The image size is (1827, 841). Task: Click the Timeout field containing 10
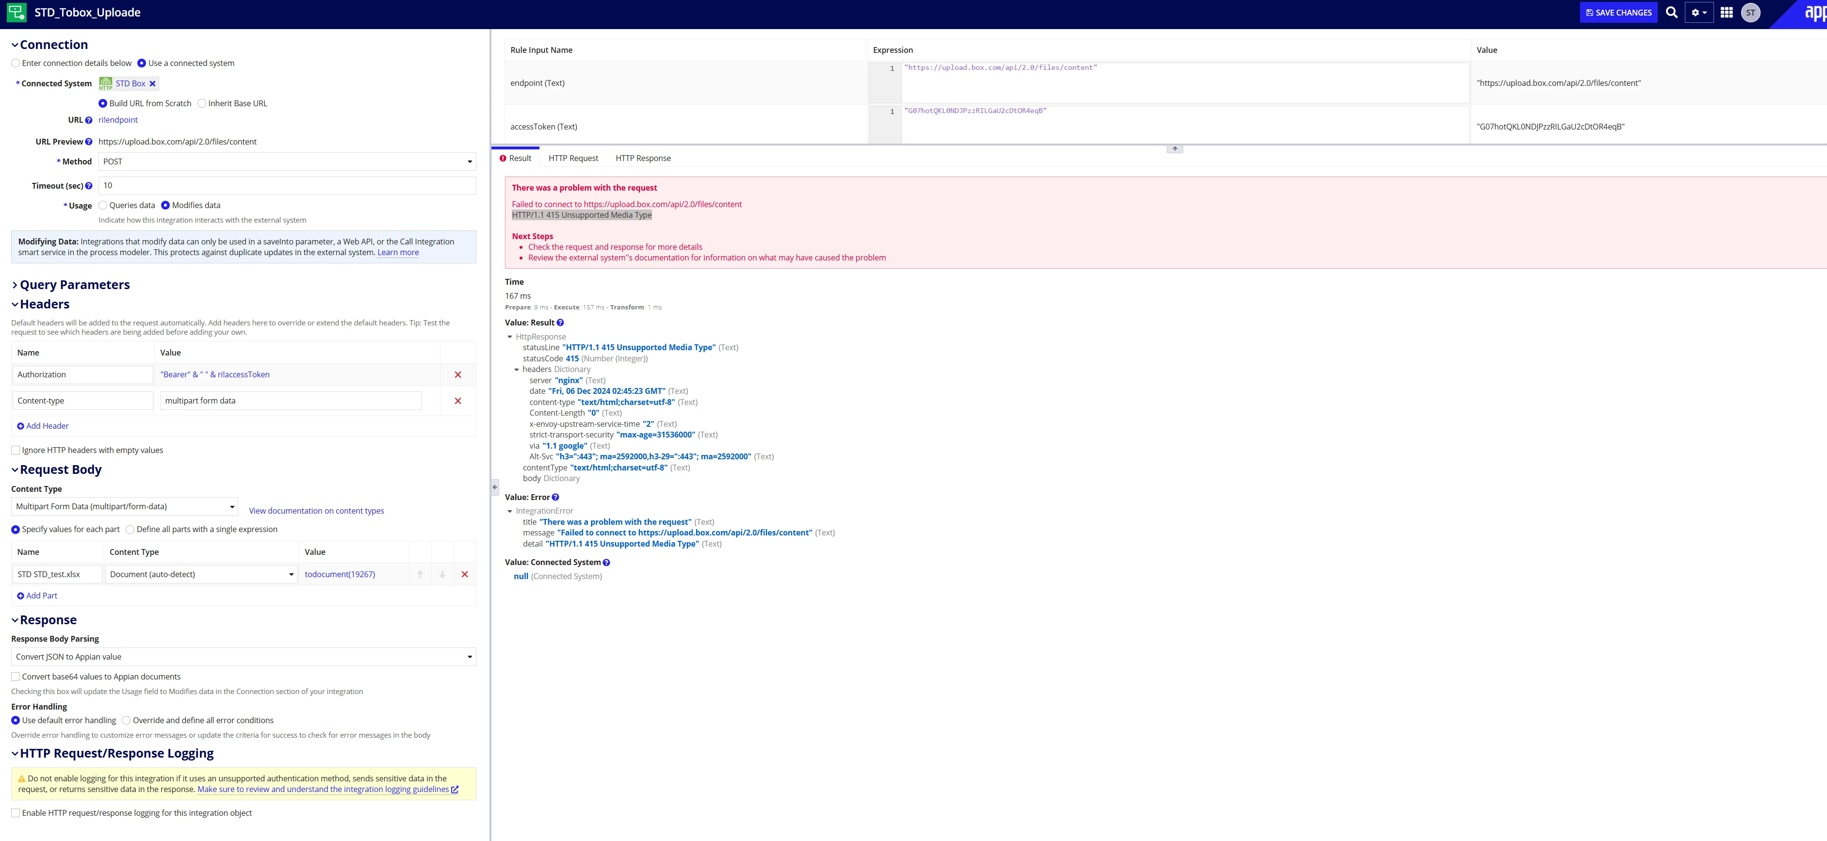[287, 186]
